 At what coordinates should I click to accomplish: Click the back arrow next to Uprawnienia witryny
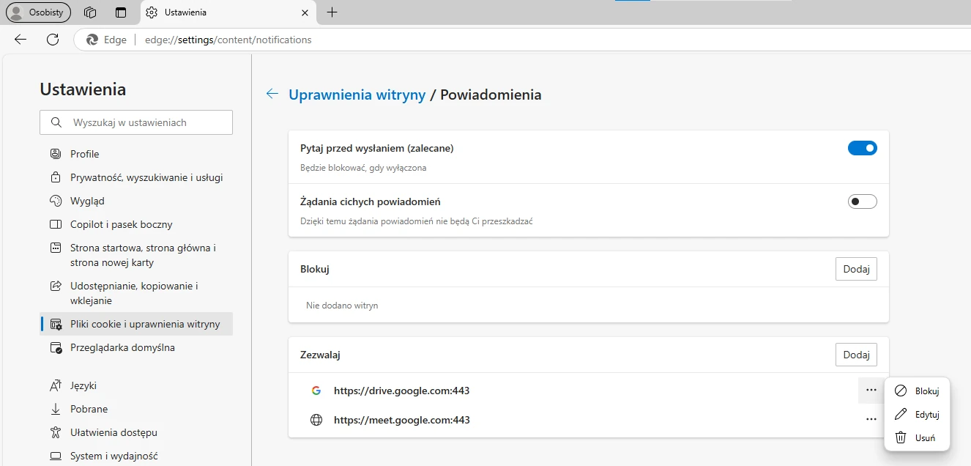click(x=272, y=94)
